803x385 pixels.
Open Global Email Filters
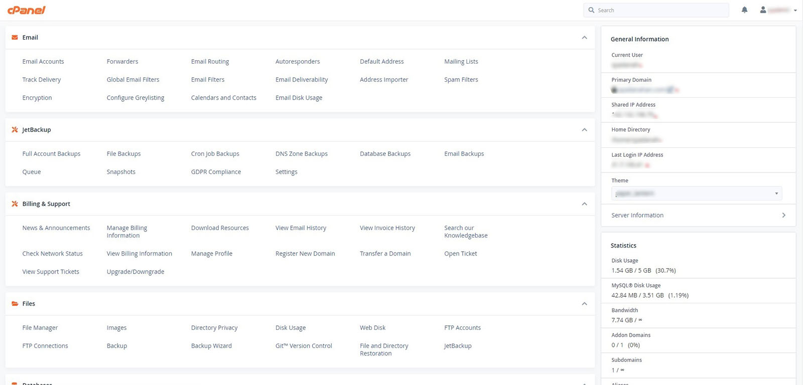(x=133, y=80)
